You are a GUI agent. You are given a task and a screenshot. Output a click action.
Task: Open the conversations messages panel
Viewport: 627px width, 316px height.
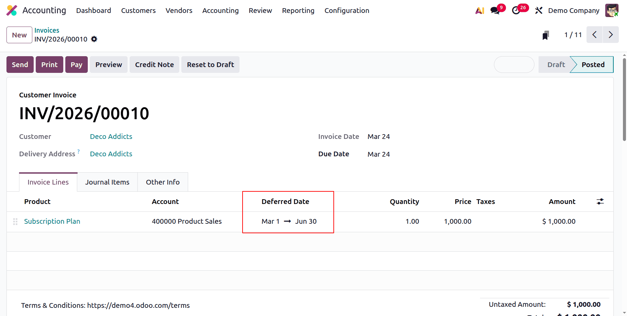click(x=494, y=11)
